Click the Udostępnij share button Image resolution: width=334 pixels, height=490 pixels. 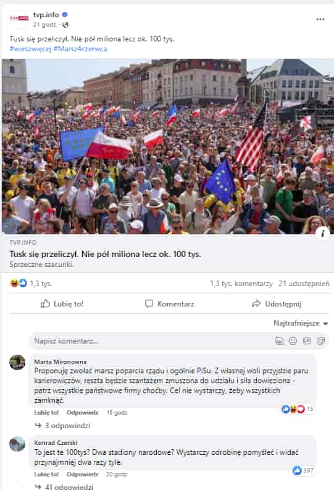tap(277, 304)
